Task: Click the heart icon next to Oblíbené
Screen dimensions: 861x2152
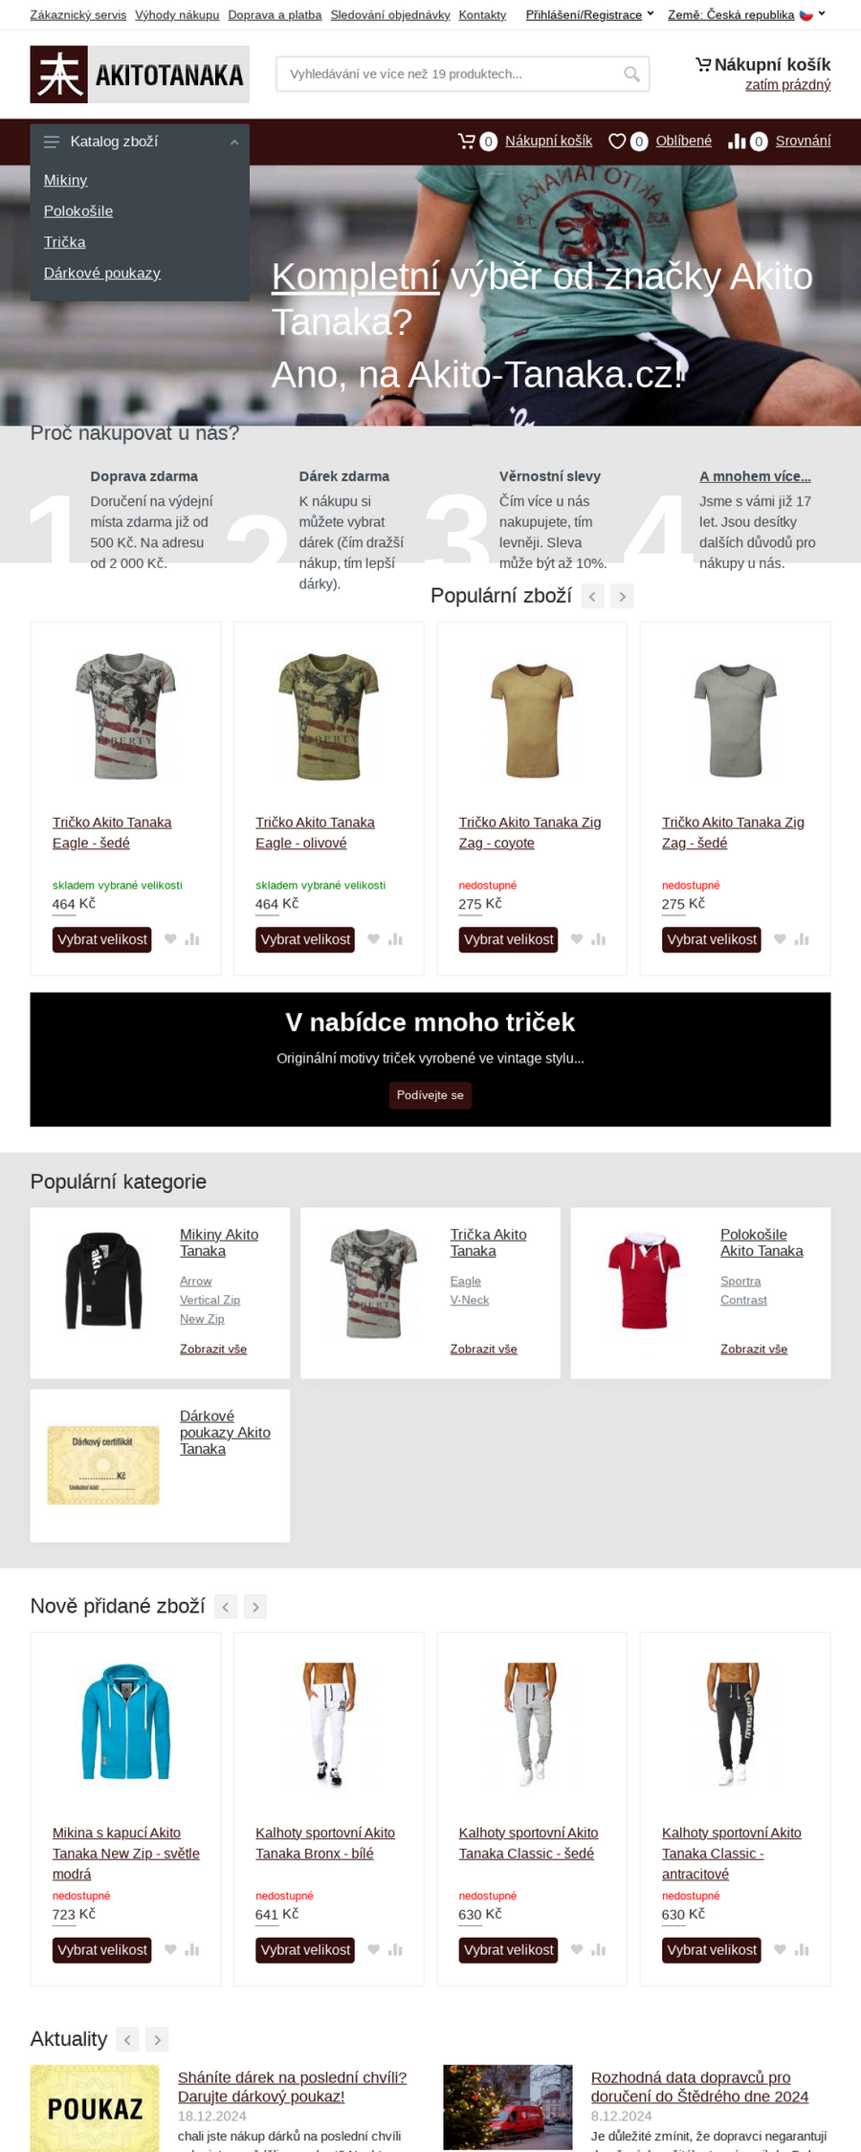Action: (x=617, y=142)
